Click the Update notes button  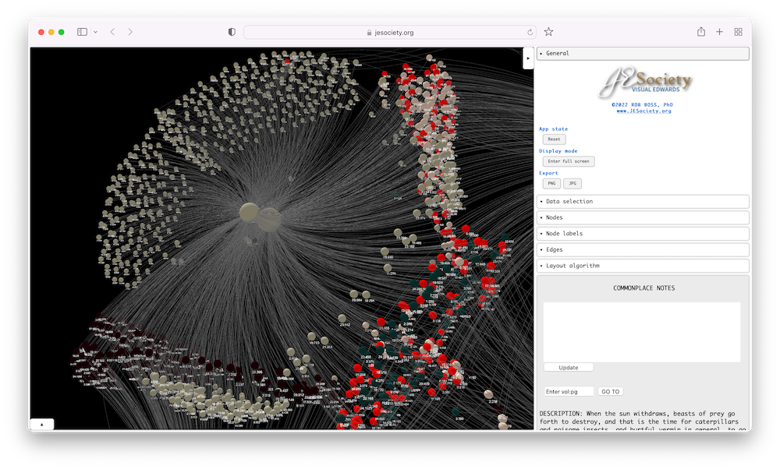click(569, 367)
